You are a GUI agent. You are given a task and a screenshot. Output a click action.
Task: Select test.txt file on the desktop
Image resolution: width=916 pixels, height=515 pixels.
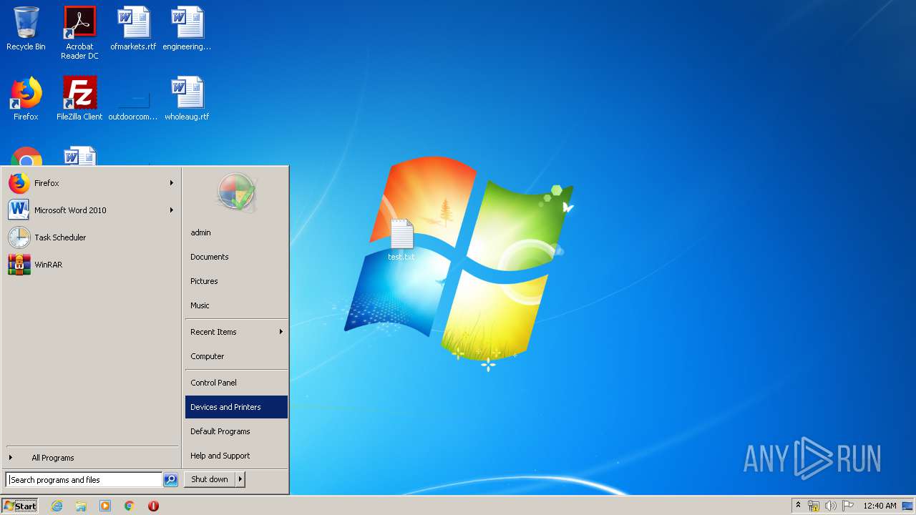coord(401,240)
